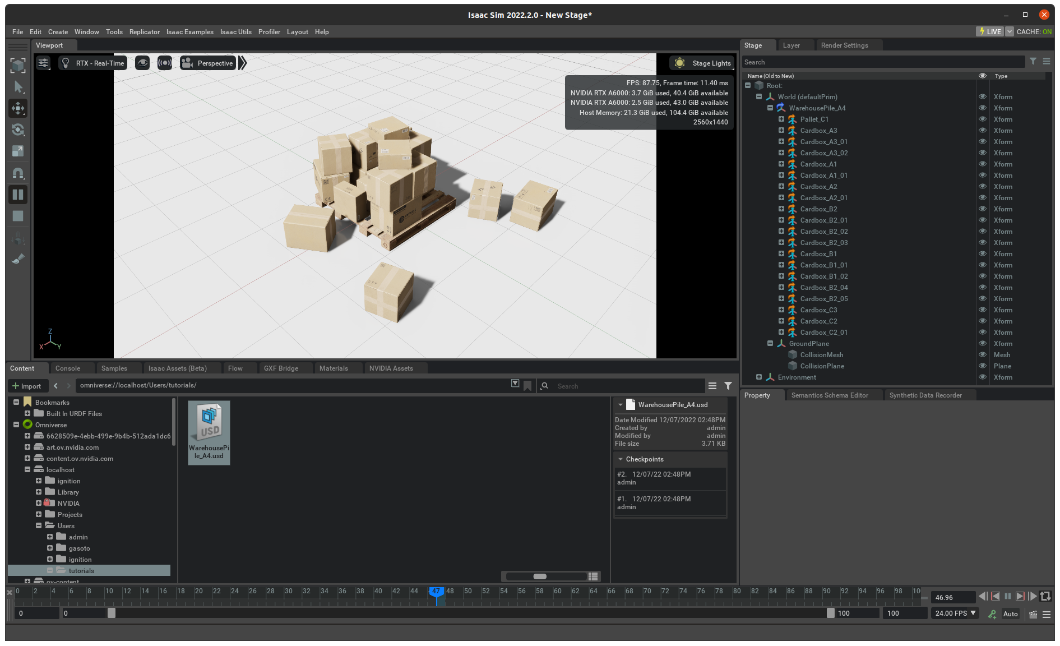Open the Stage panel hamburger options
This screenshot has width=1060, height=646.
click(1047, 62)
